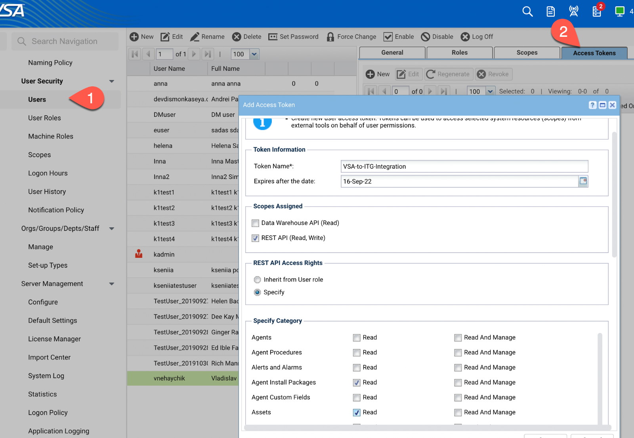Click the Edit user toolbar button
Image resolution: width=634 pixels, height=438 pixels.
(172, 37)
